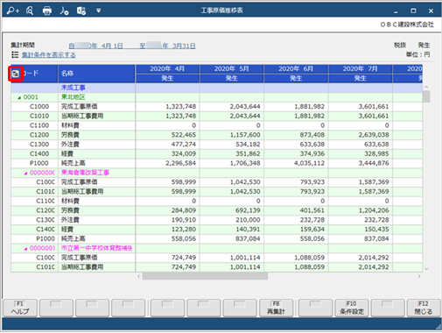Click the Excel export icon
This screenshot has height=333, width=442.
81,11
